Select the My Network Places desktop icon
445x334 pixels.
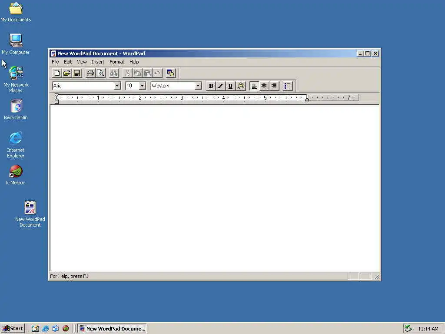16,80
